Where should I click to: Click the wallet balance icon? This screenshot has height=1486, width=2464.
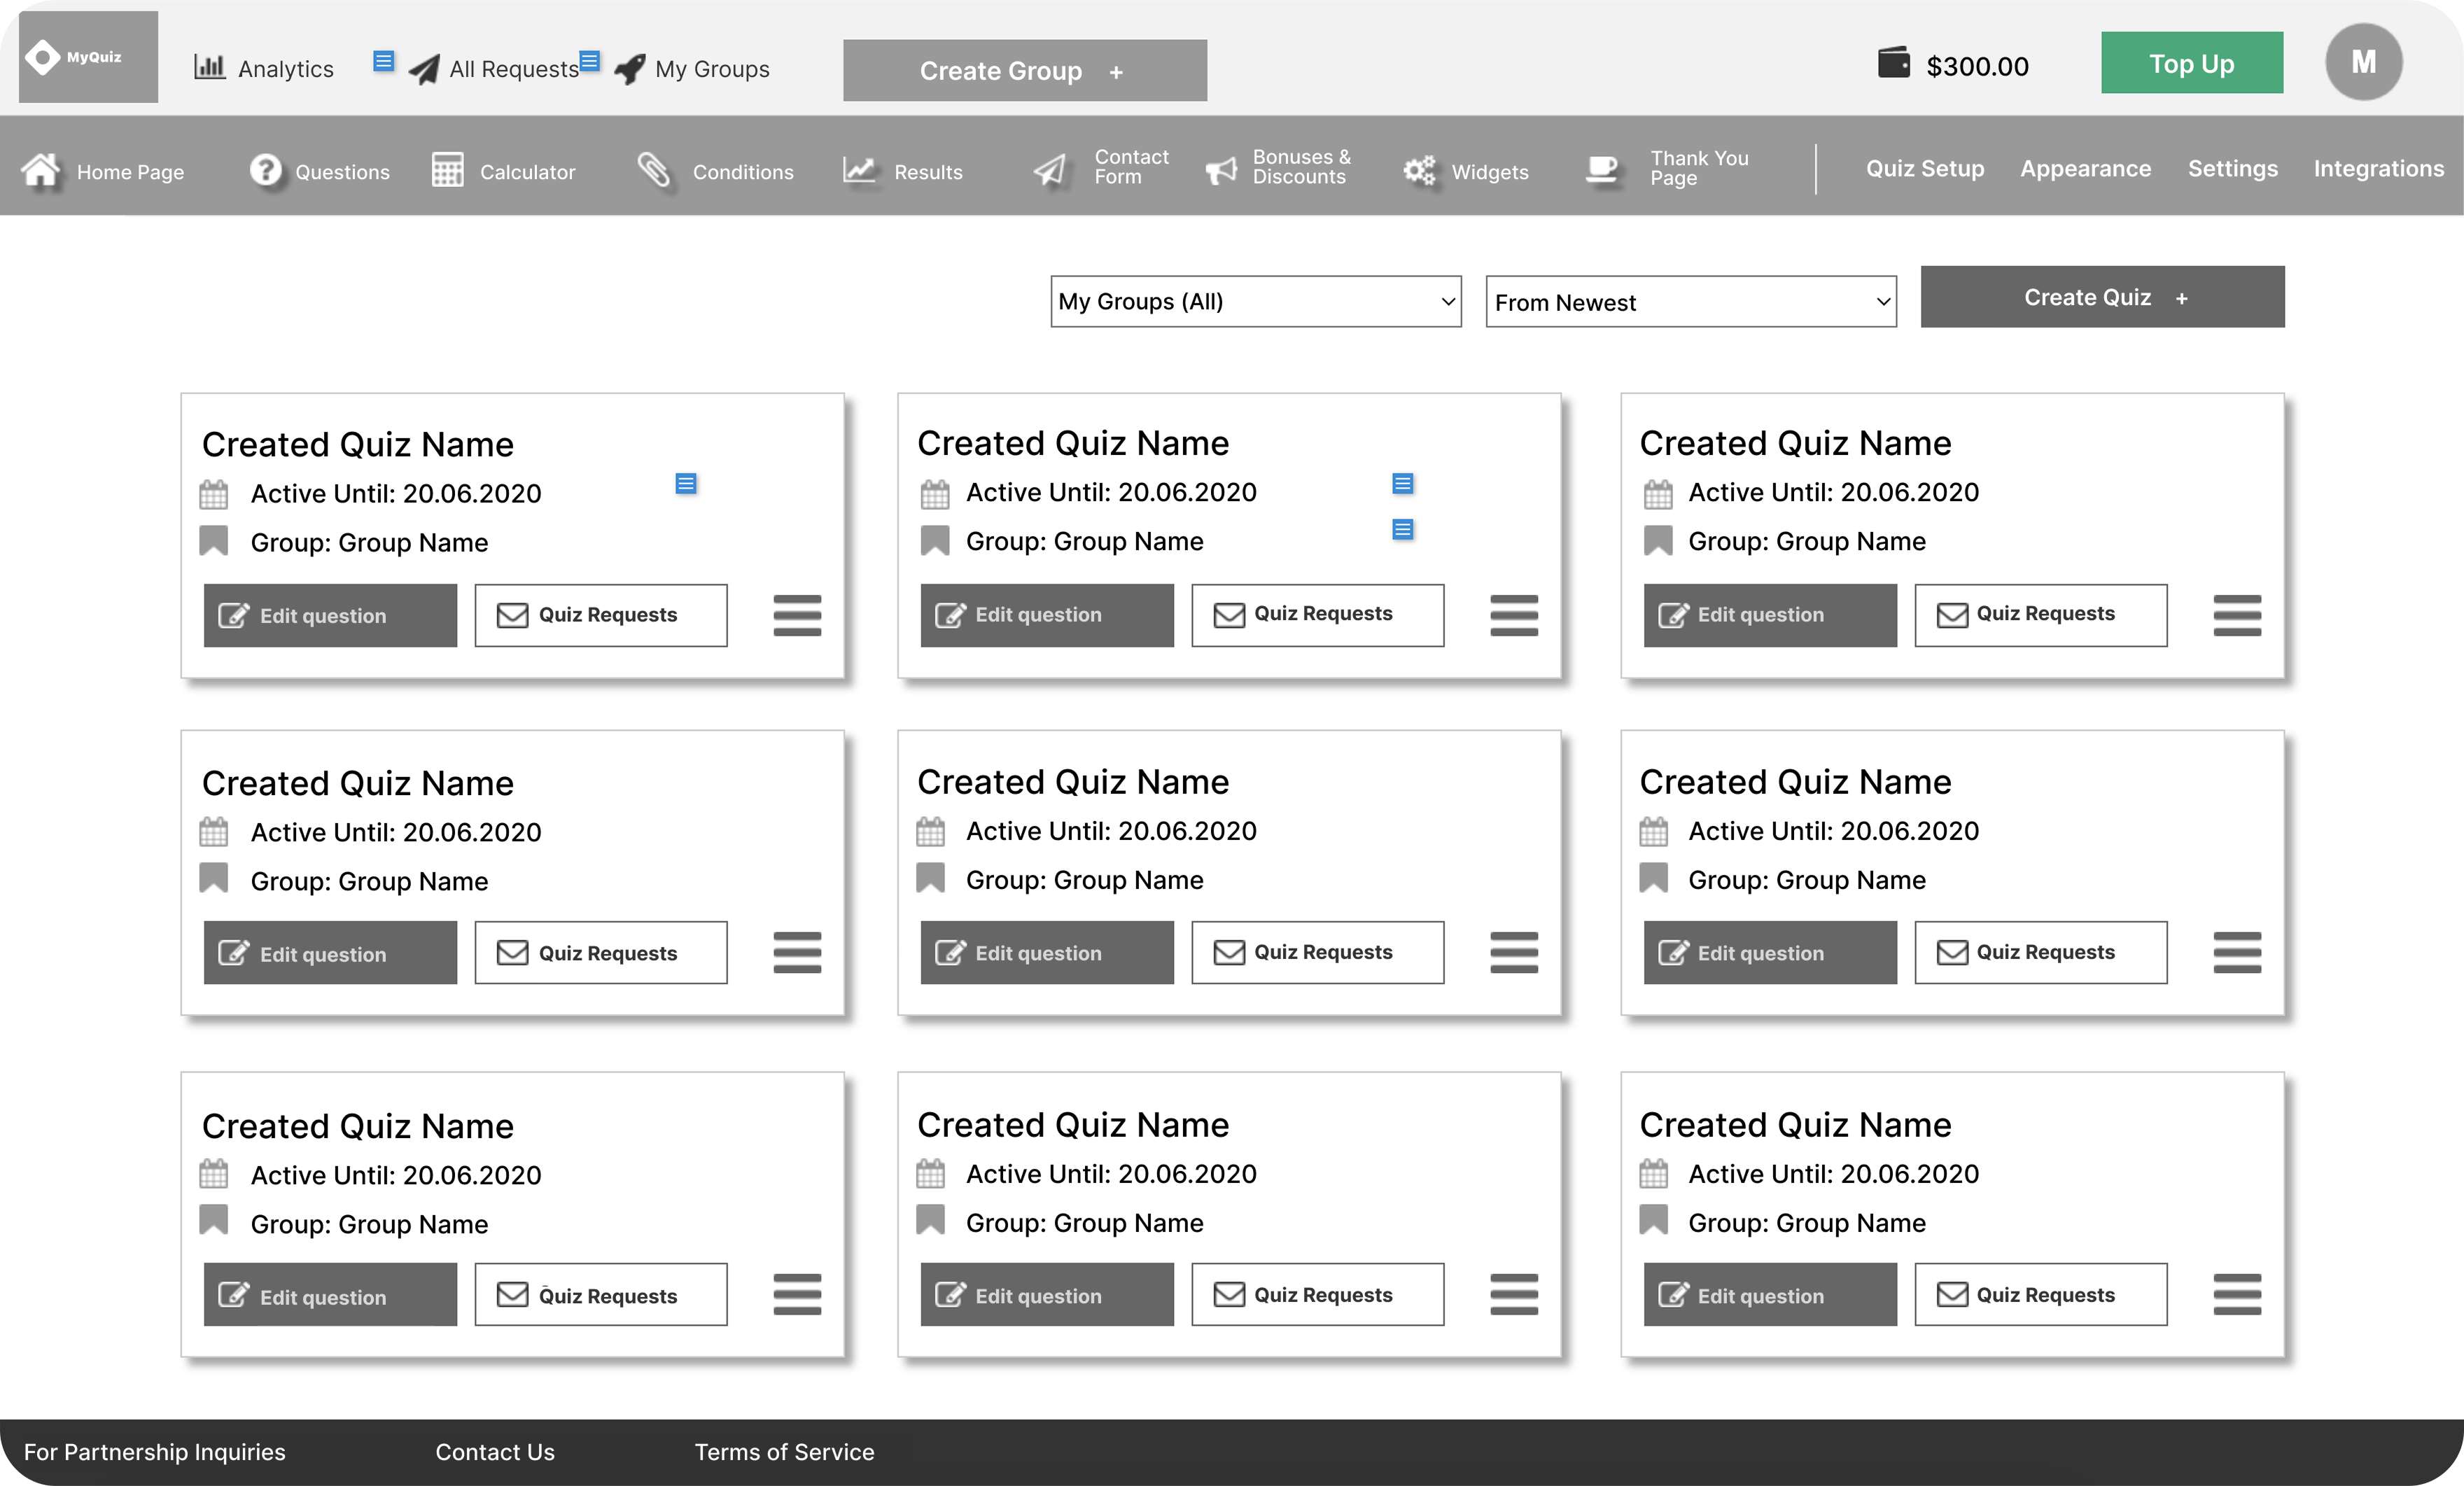tap(1893, 63)
